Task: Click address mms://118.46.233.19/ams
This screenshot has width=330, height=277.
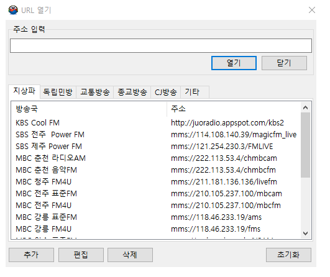Action: click(216, 217)
